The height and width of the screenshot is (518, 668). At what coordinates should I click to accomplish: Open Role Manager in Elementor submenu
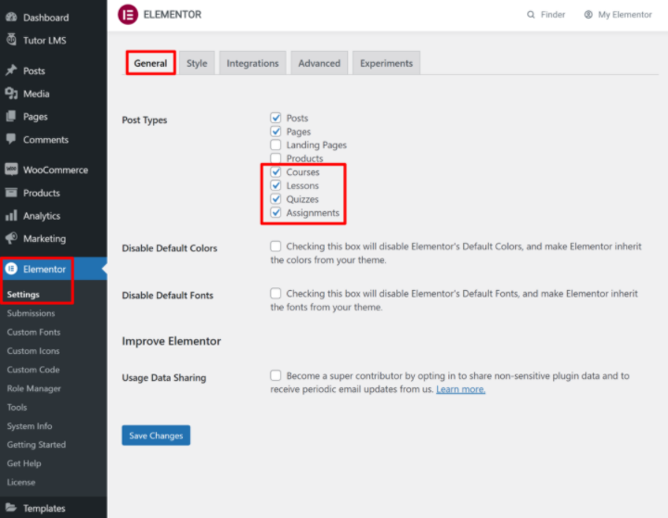point(34,388)
